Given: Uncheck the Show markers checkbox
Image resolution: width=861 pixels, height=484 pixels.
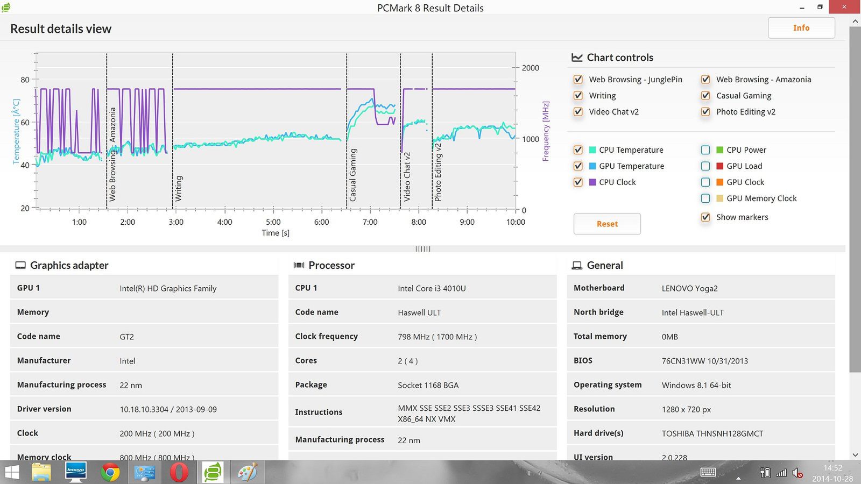Looking at the screenshot, I should coord(705,217).
